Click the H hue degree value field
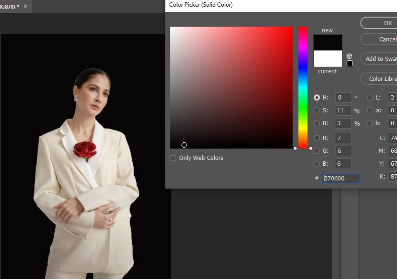This screenshot has width=397, height=279. (x=343, y=98)
